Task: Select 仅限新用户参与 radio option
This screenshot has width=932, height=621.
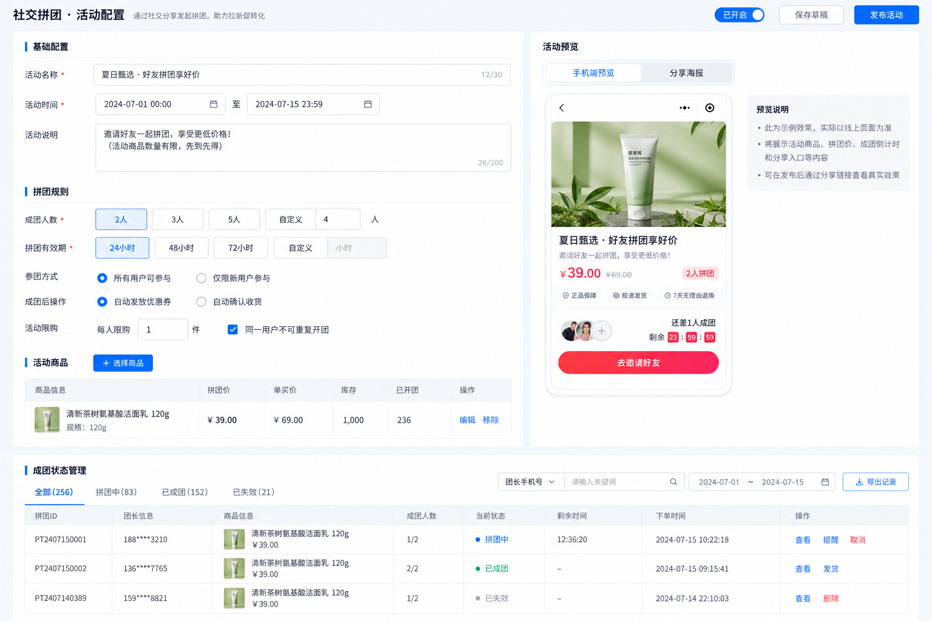Action: (x=201, y=278)
